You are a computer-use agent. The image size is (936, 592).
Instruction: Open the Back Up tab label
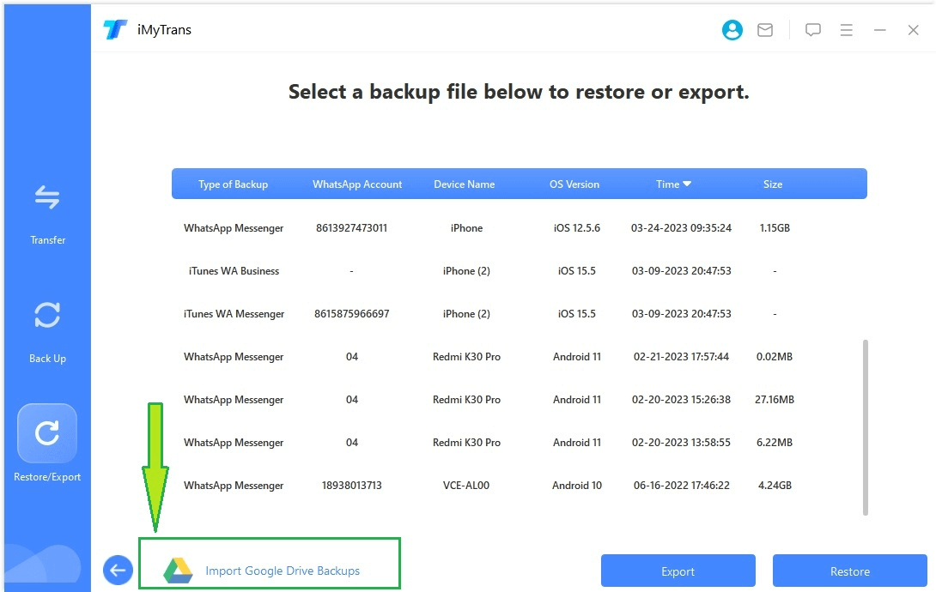(x=48, y=359)
